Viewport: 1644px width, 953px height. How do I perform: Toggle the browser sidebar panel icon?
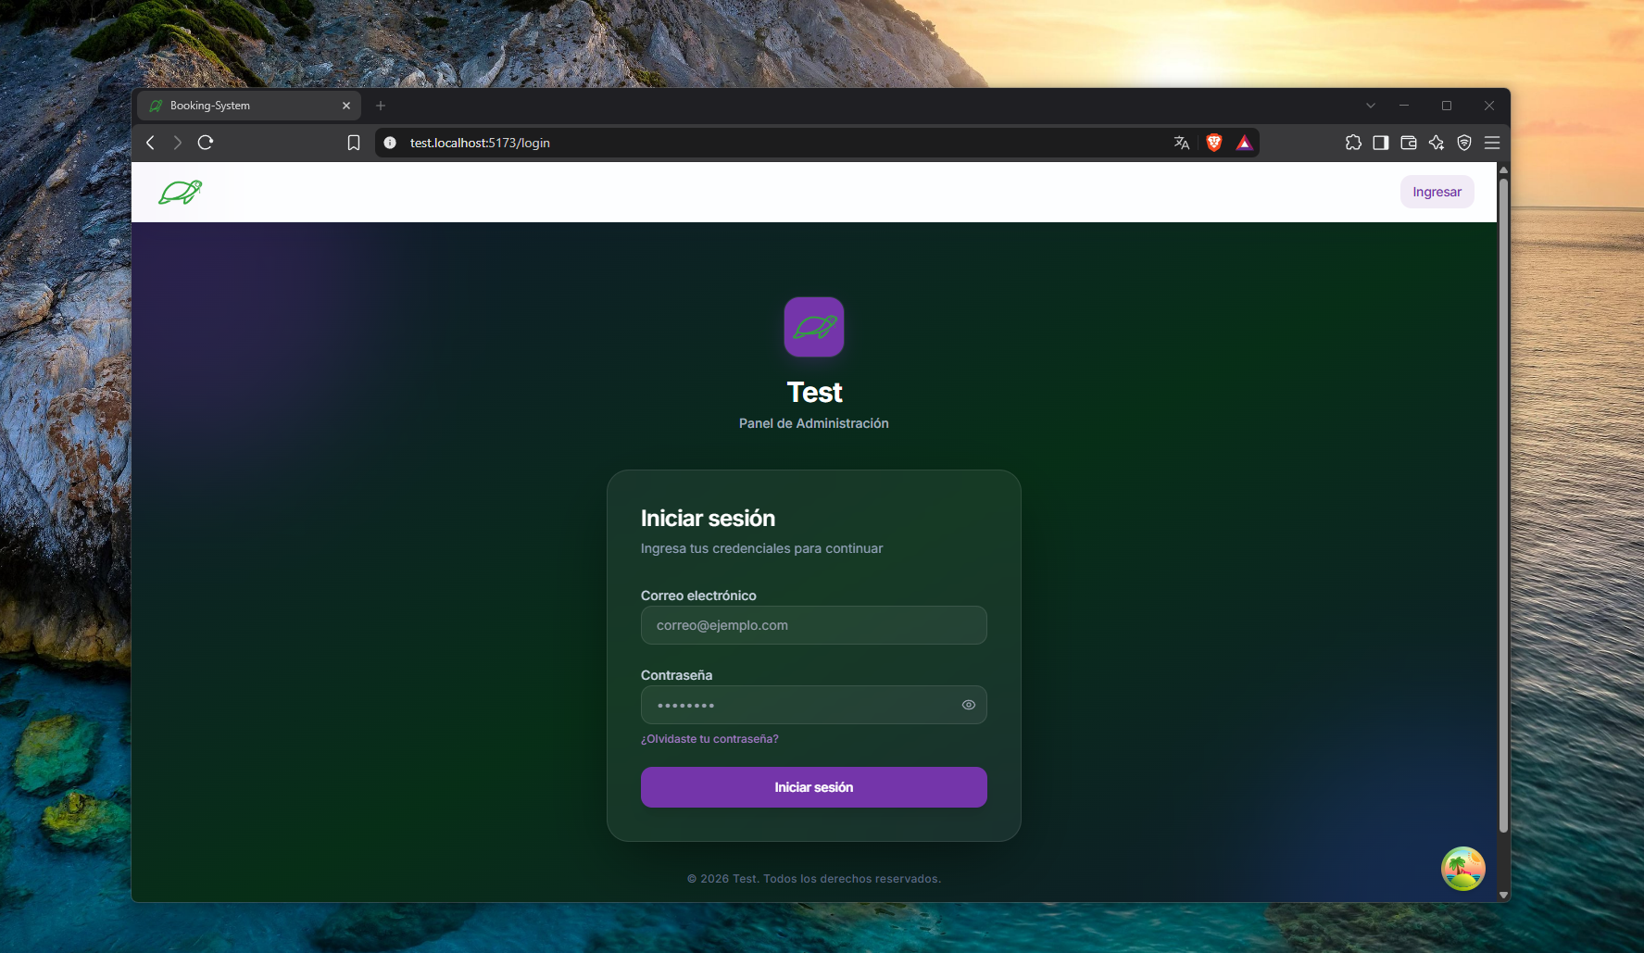click(1381, 143)
